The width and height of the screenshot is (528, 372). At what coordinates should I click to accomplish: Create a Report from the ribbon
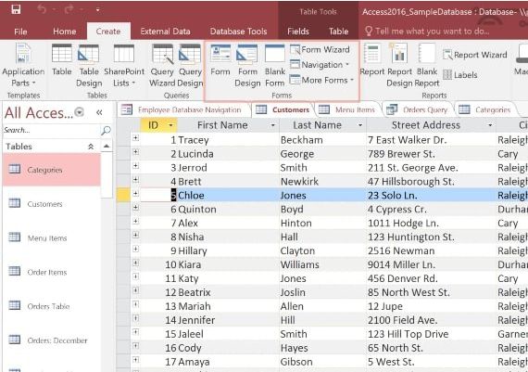[x=372, y=59]
